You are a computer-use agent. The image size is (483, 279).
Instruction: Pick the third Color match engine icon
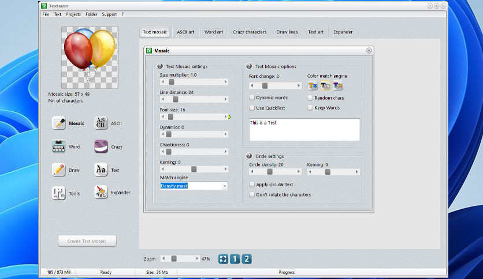[338, 85]
